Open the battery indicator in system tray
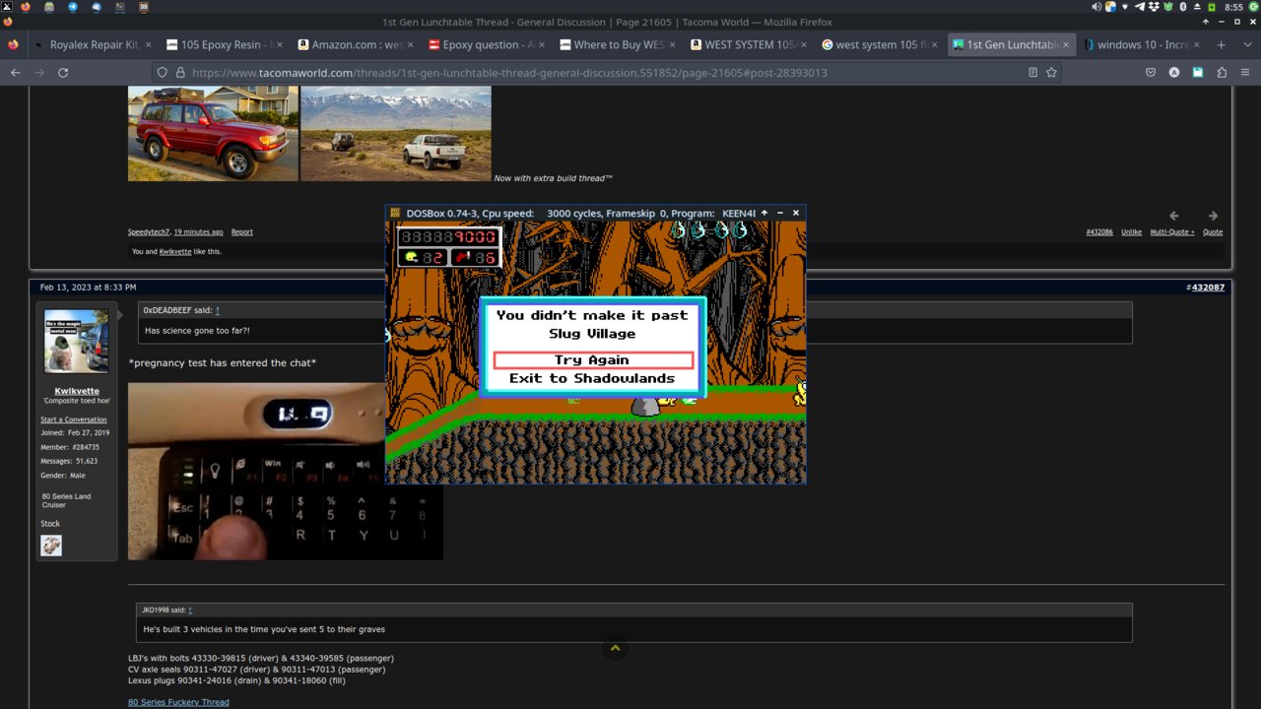This screenshot has width=1261, height=709. click(1212, 7)
